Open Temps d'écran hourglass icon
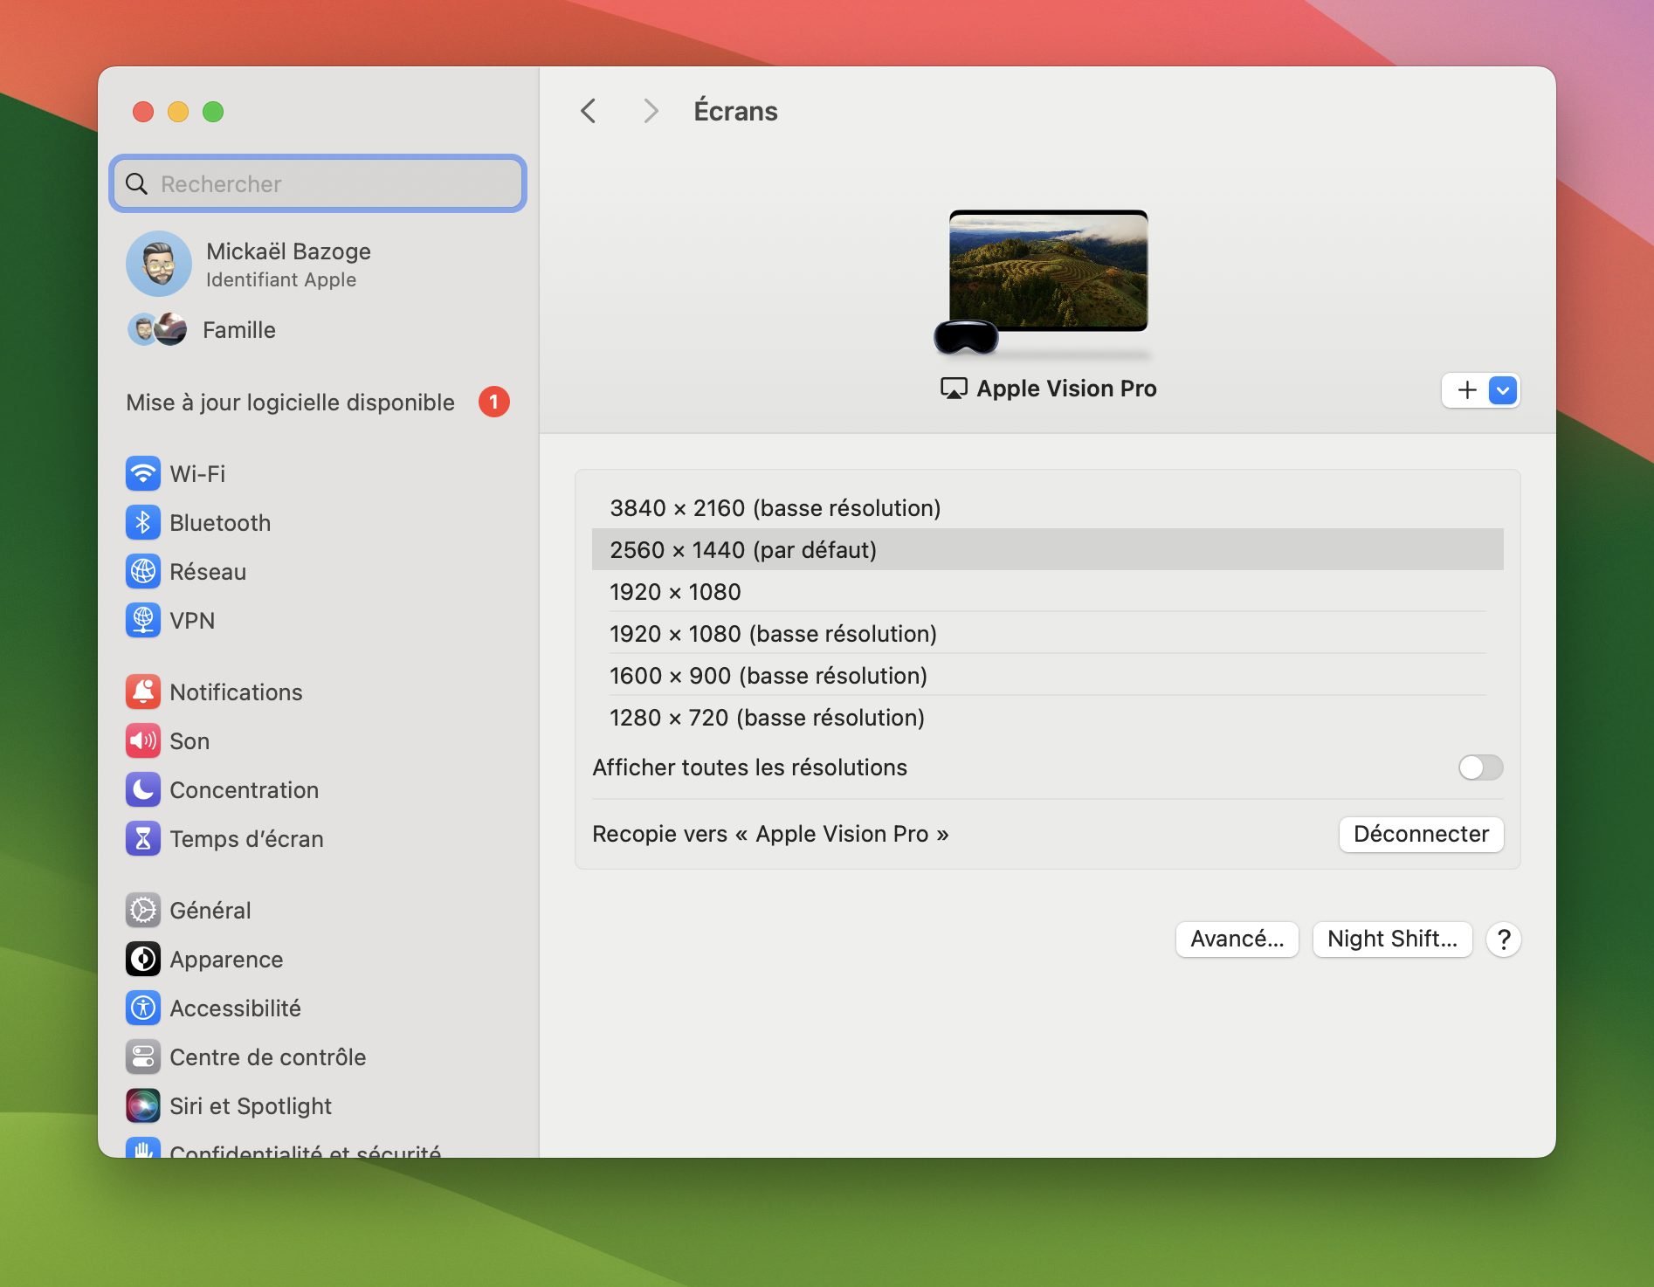The image size is (1654, 1287). tap(143, 839)
